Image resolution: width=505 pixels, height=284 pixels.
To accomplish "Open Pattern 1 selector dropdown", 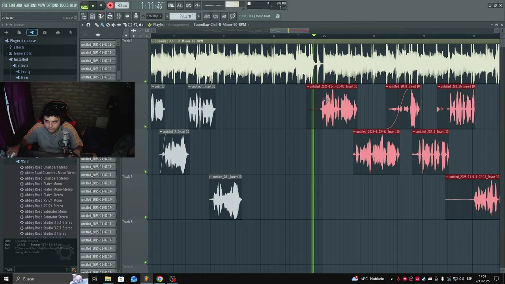I will [x=183, y=16].
